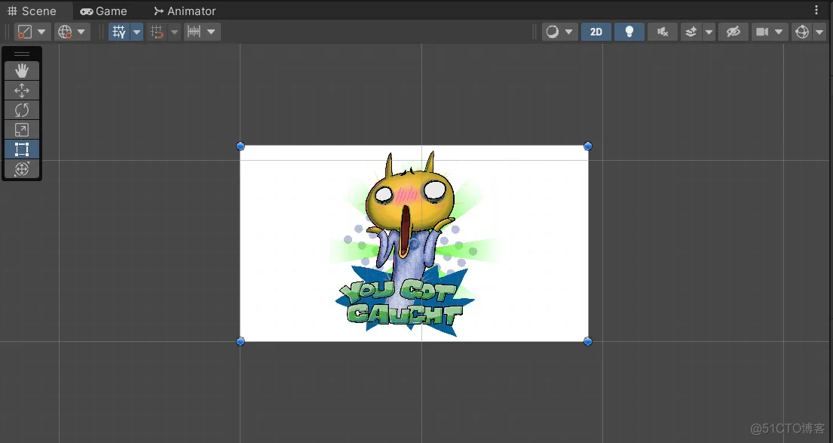Click draw mode shading sphere icon
The image size is (833, 443).
[x=553, y=32]
